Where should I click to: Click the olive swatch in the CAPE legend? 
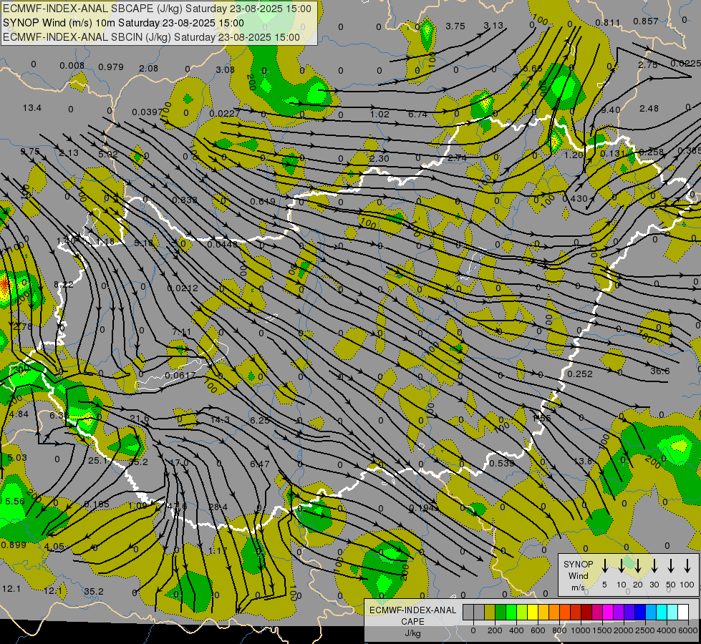click(490, 613)
